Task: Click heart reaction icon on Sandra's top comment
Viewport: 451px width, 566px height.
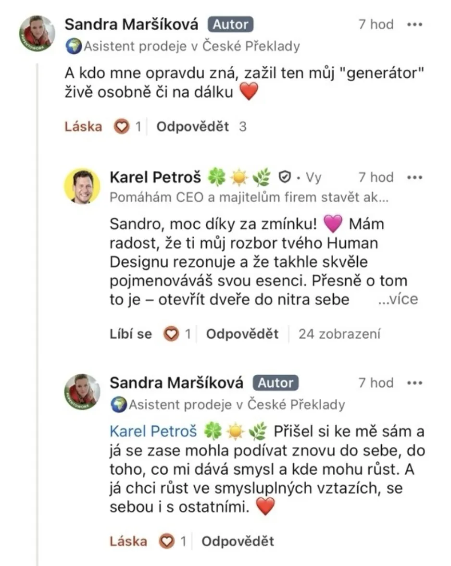Action: click(122, 127)
